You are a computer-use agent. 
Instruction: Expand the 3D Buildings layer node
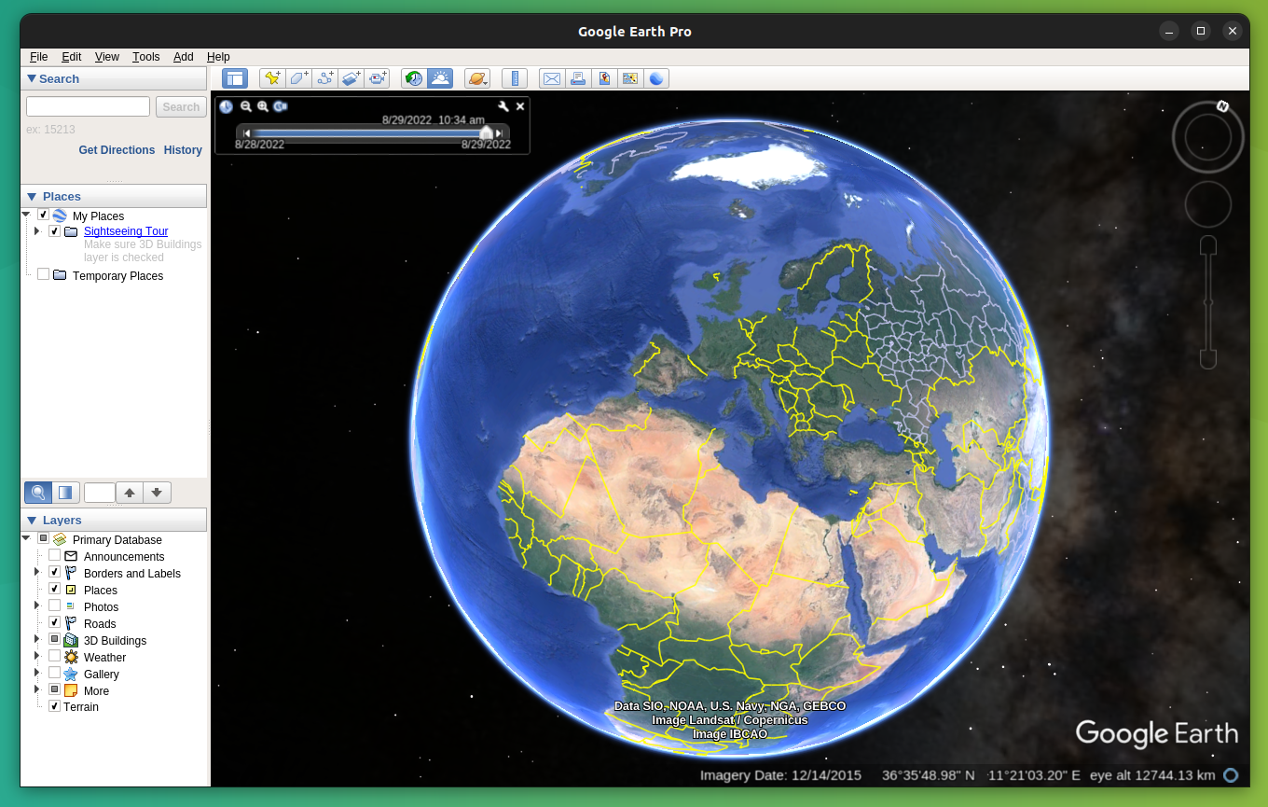click(x=37, y=639)
